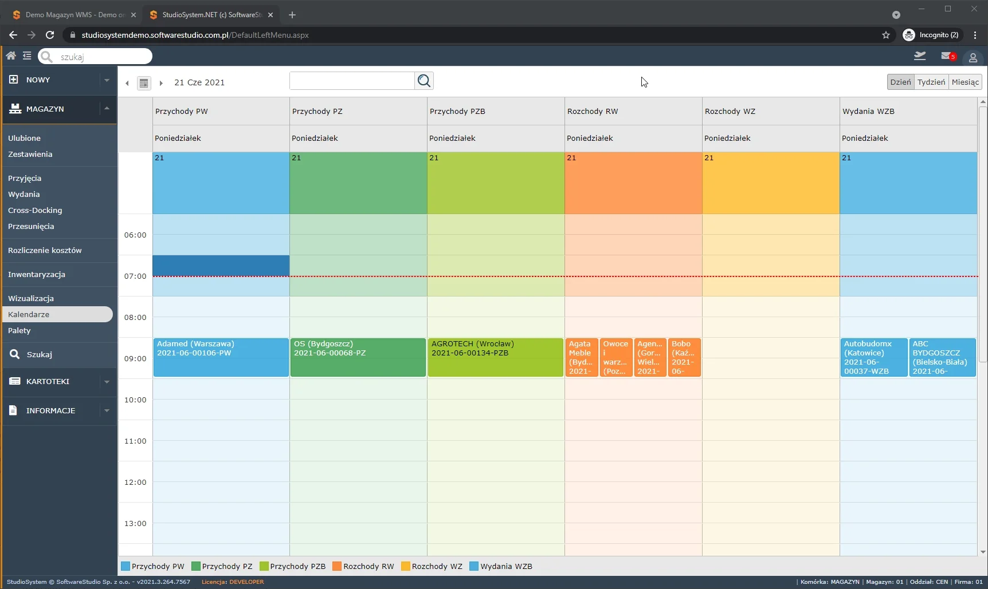The image size is (988, 589).
Task: Open the mail notifications icon
Action: coord(947,56)
